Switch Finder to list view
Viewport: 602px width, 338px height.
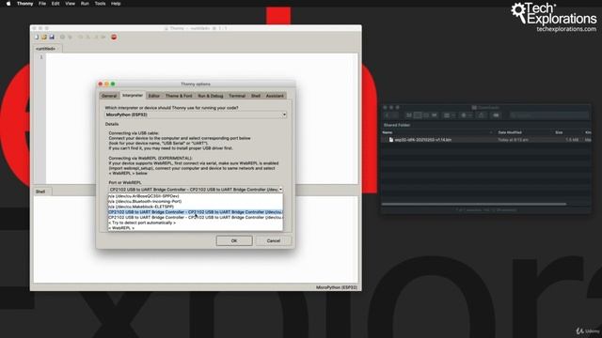[x=418, y=115]
